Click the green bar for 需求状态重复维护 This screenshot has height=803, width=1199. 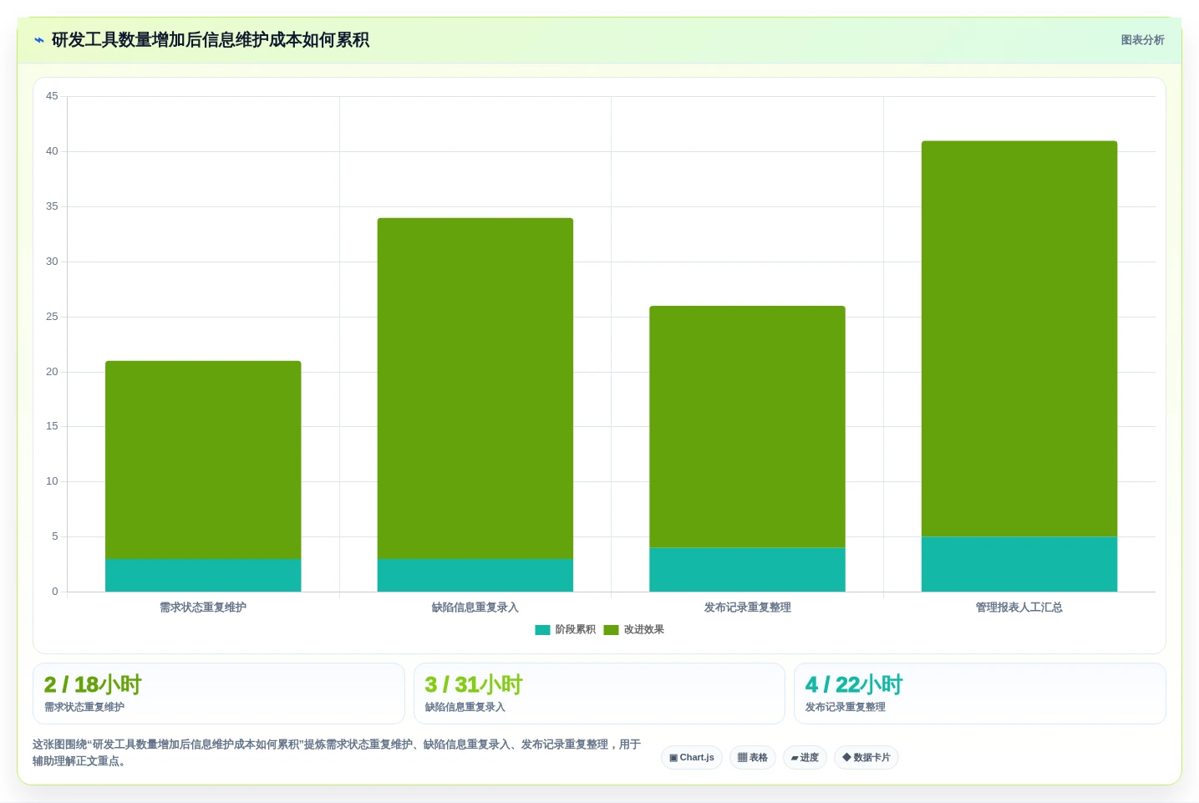point(203,460)
